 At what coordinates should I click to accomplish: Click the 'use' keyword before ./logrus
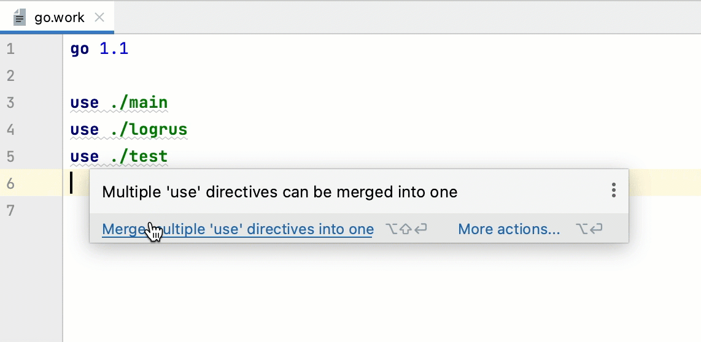pos(85,130)
